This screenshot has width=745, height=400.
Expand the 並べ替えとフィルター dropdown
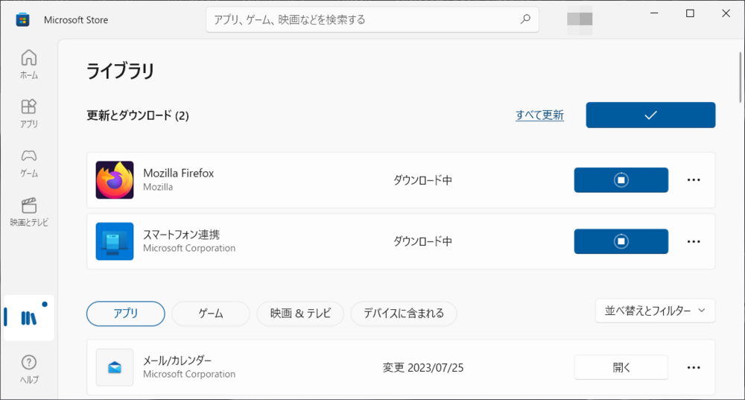655,311
